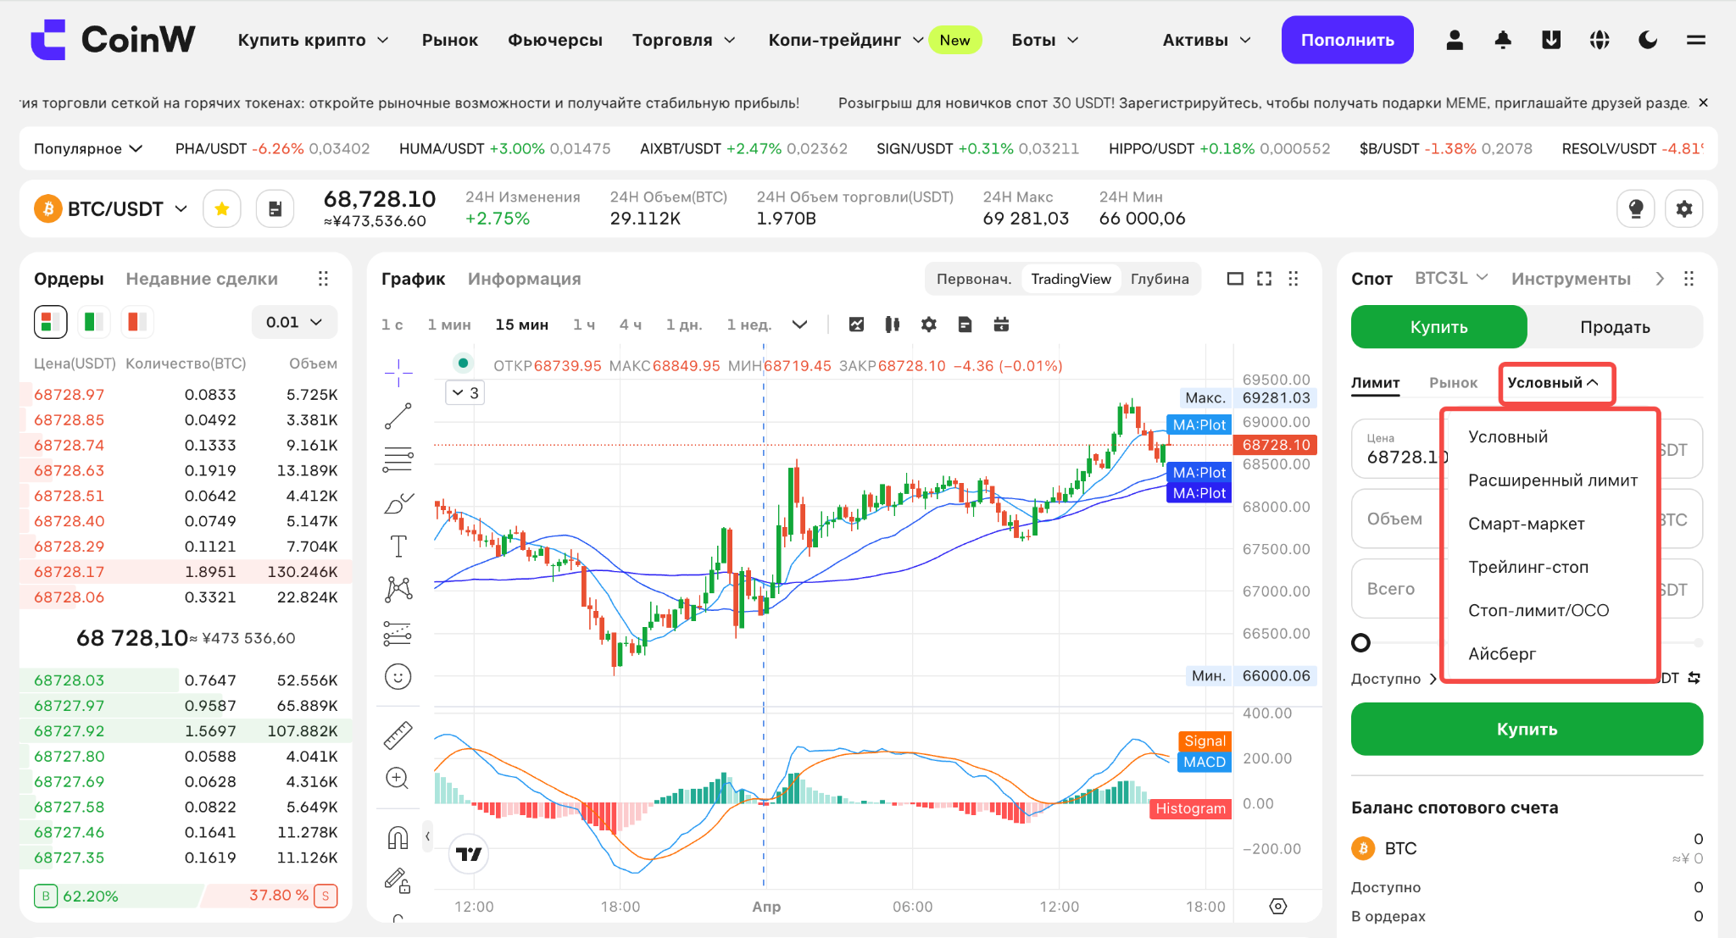Open trading page settings gear
The width and height of the screenshot is (1736, 938).
(x=1684, y=208)
